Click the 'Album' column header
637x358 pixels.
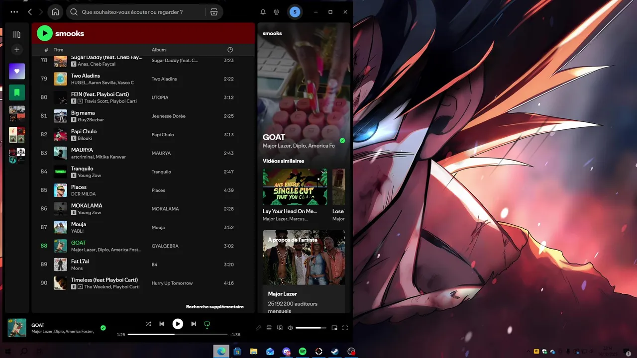(159, 50)
